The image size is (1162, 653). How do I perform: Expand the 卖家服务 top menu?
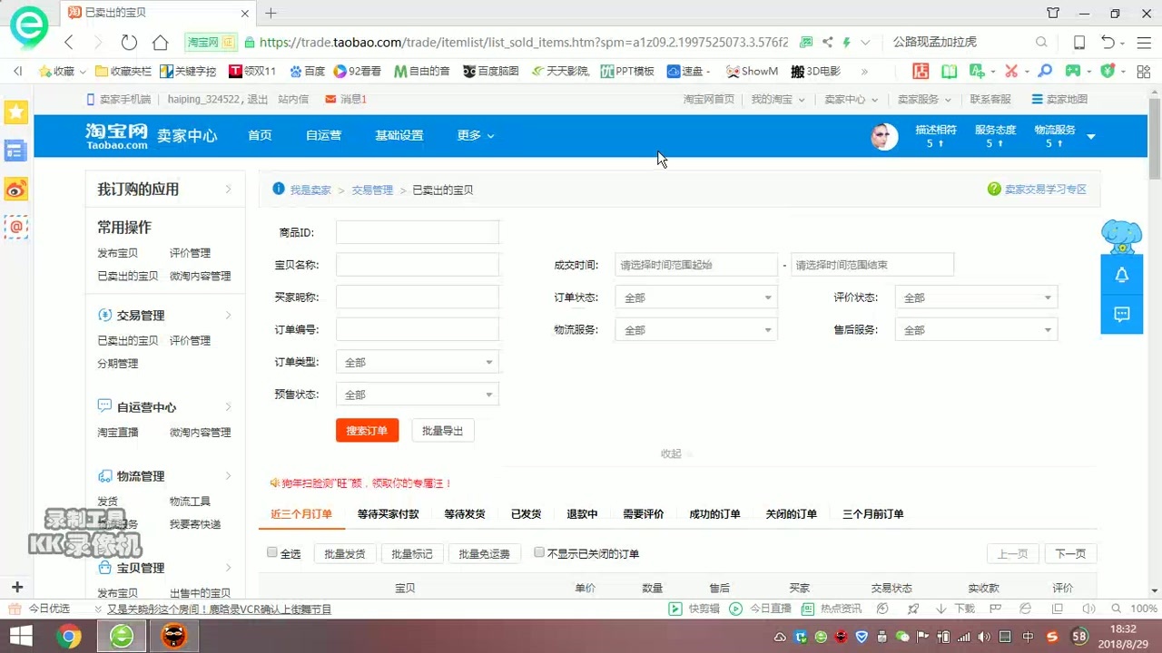pos(924,99)
